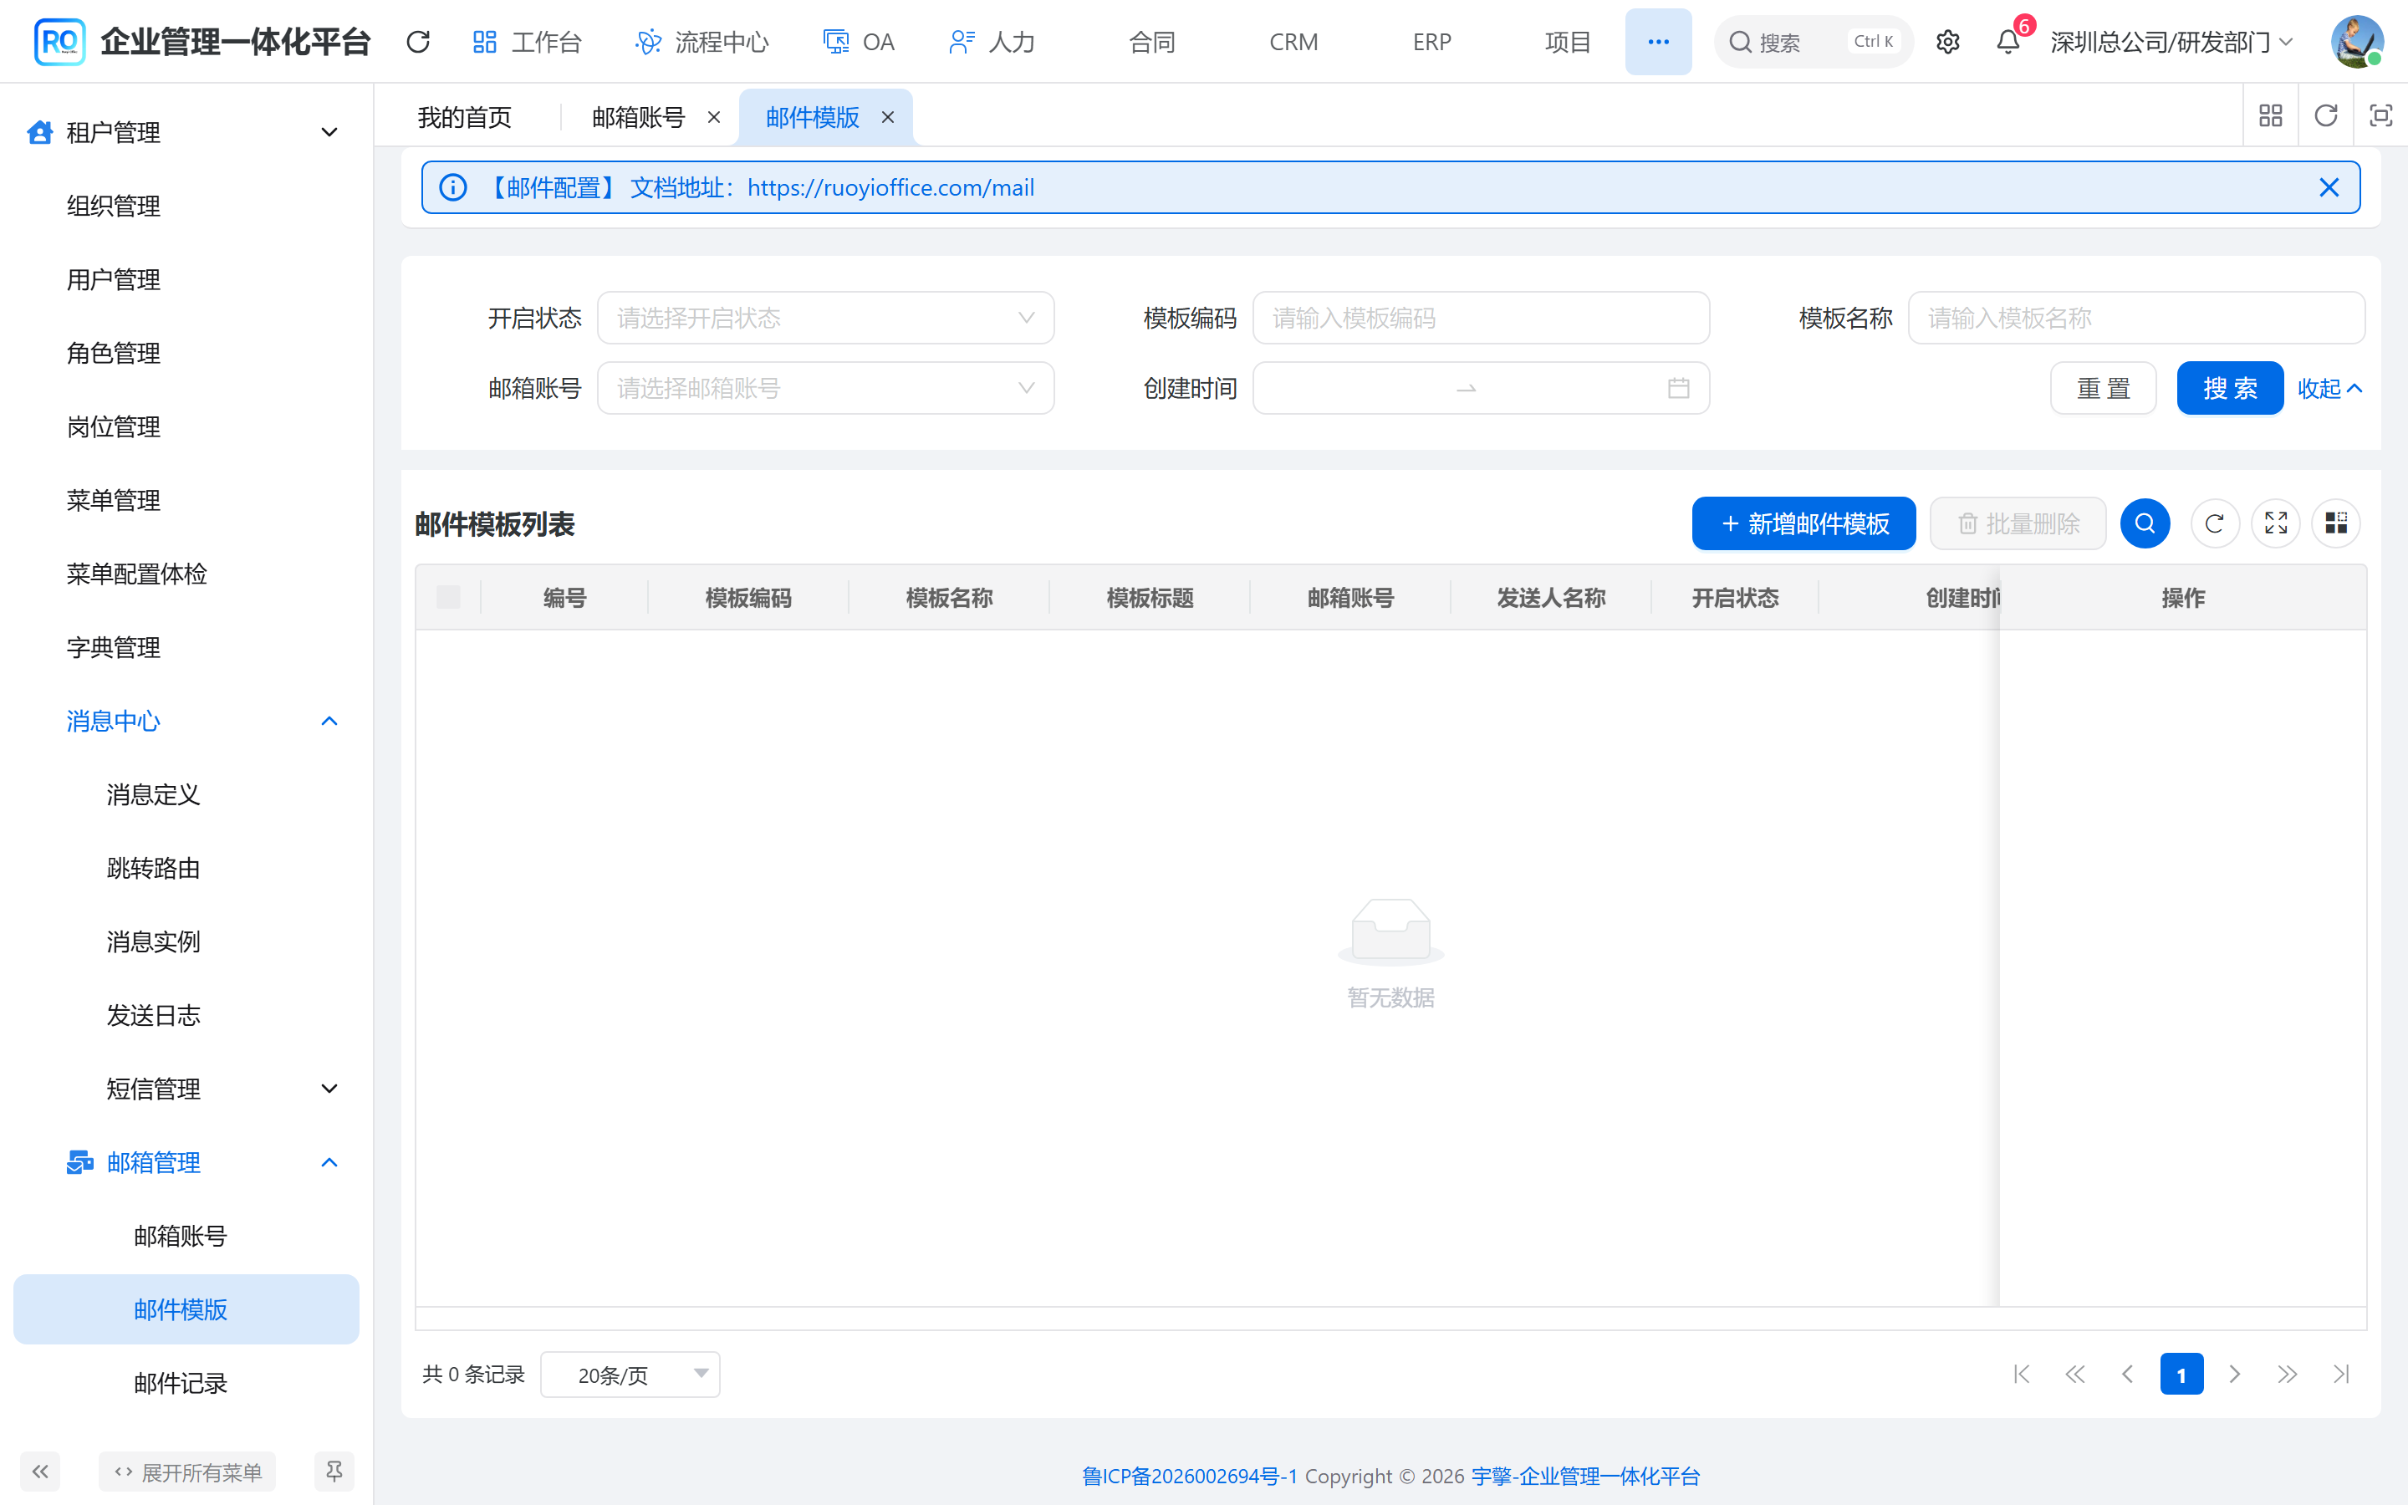This screenshot has height=1505, width=2408.
Task: Focus the 模板编码 input field
Action: (1481, 319)
